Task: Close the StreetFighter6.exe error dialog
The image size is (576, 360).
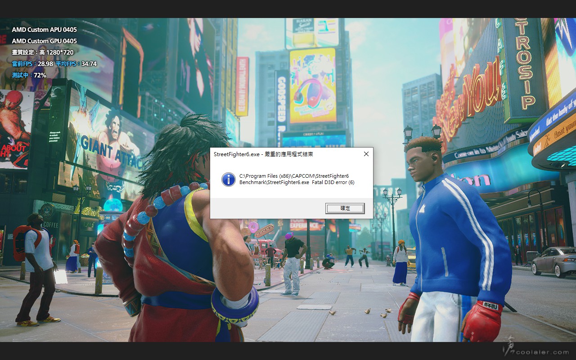Action: pos(366,154)
